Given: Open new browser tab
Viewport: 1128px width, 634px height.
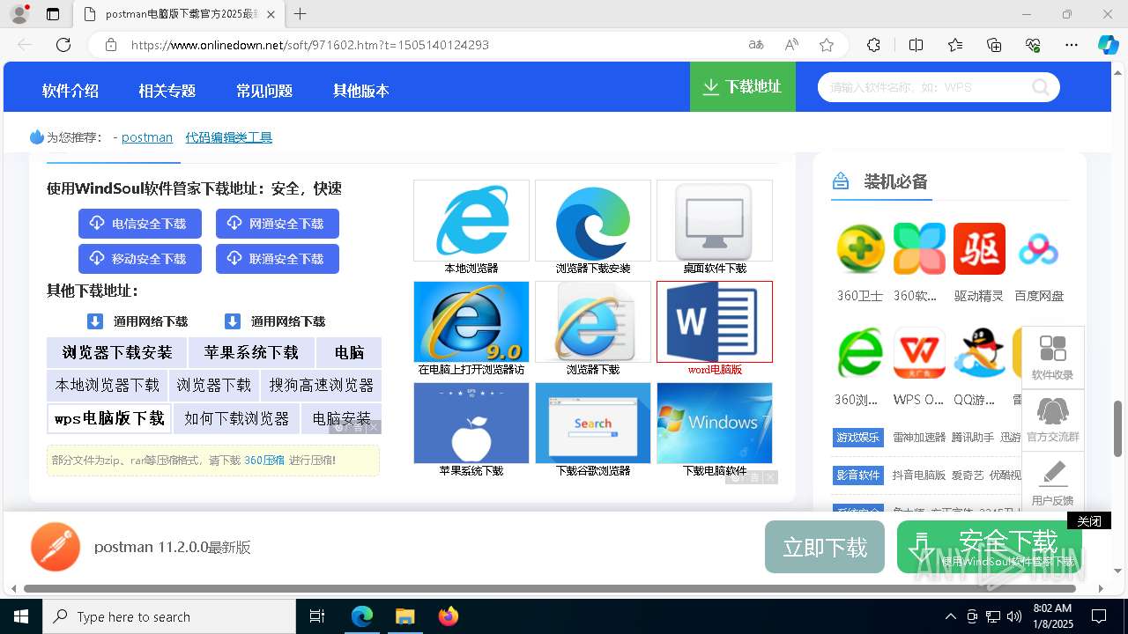Looking at the screenshot, I should point(301,14).
